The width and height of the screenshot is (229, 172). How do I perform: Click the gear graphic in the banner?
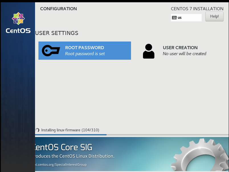[200, 155]
